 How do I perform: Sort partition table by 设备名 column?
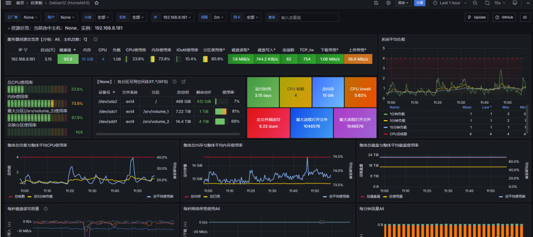(x=107, y=92)
